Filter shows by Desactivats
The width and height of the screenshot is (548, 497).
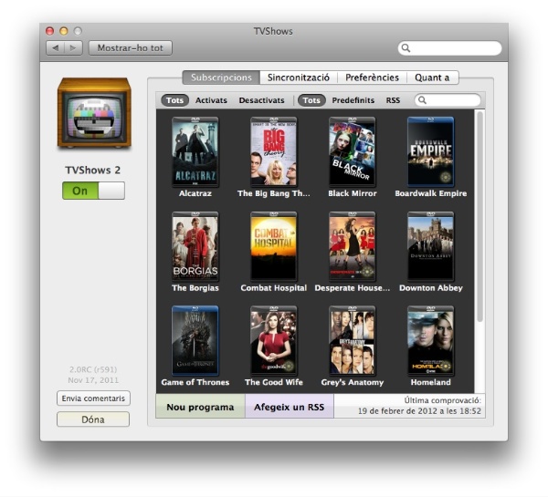pyautogui.click(x=261, y=100)
